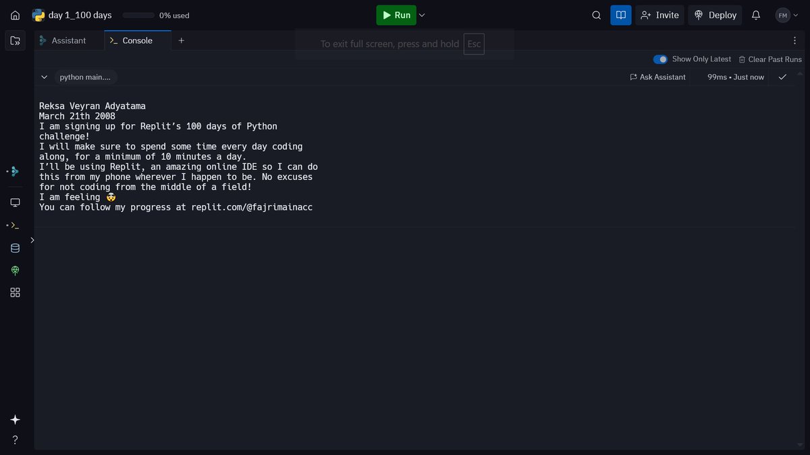The width and height of the screenshot is (810, 455).
Task: Open the Help question mark icon
Action: [x=15, y=439]
